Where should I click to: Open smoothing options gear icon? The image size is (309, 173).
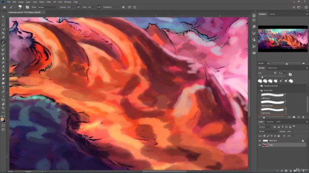(124, 7)
